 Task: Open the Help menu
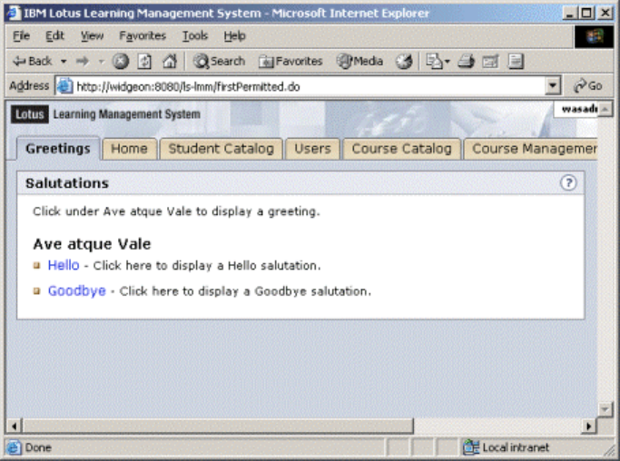234,35
